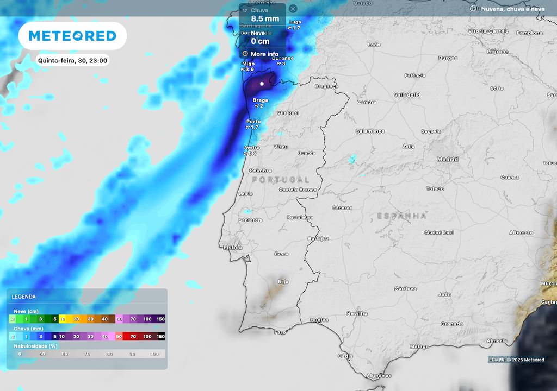
Task: Click the precipitation icon under Vigo
Action: coord(242,69)
